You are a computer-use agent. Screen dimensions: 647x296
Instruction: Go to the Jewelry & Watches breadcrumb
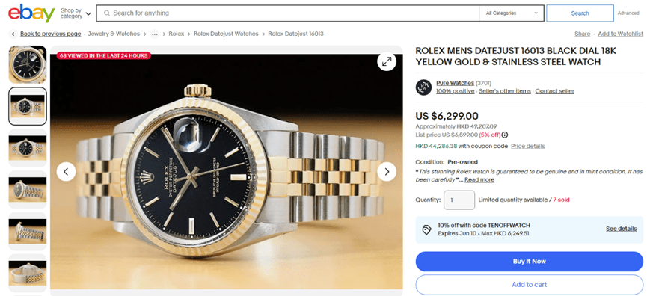click(x=114, y=34)
